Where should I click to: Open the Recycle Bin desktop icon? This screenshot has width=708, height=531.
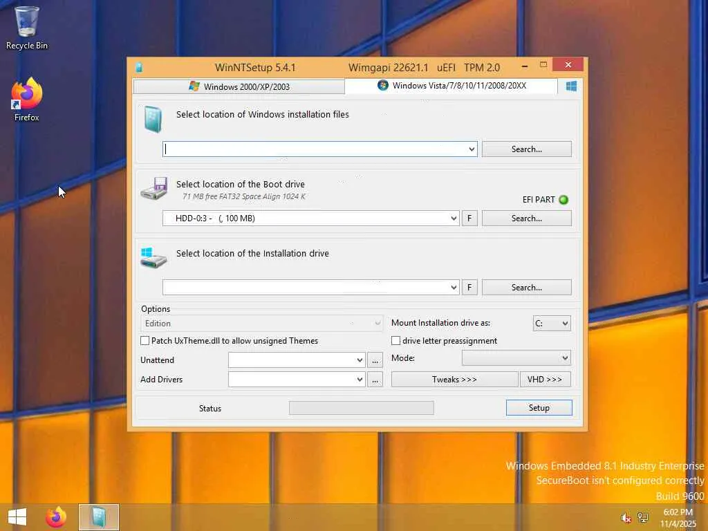[27, 27]
